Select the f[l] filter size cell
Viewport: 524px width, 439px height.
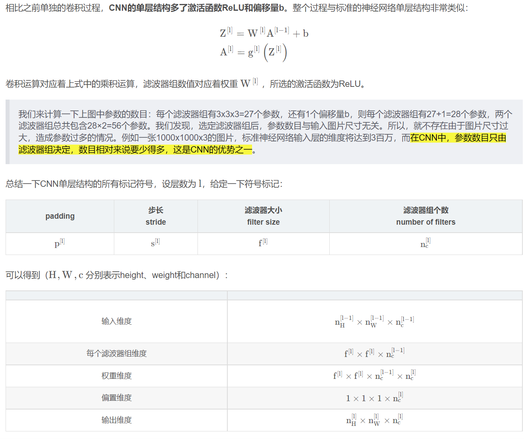pos(263,243)
